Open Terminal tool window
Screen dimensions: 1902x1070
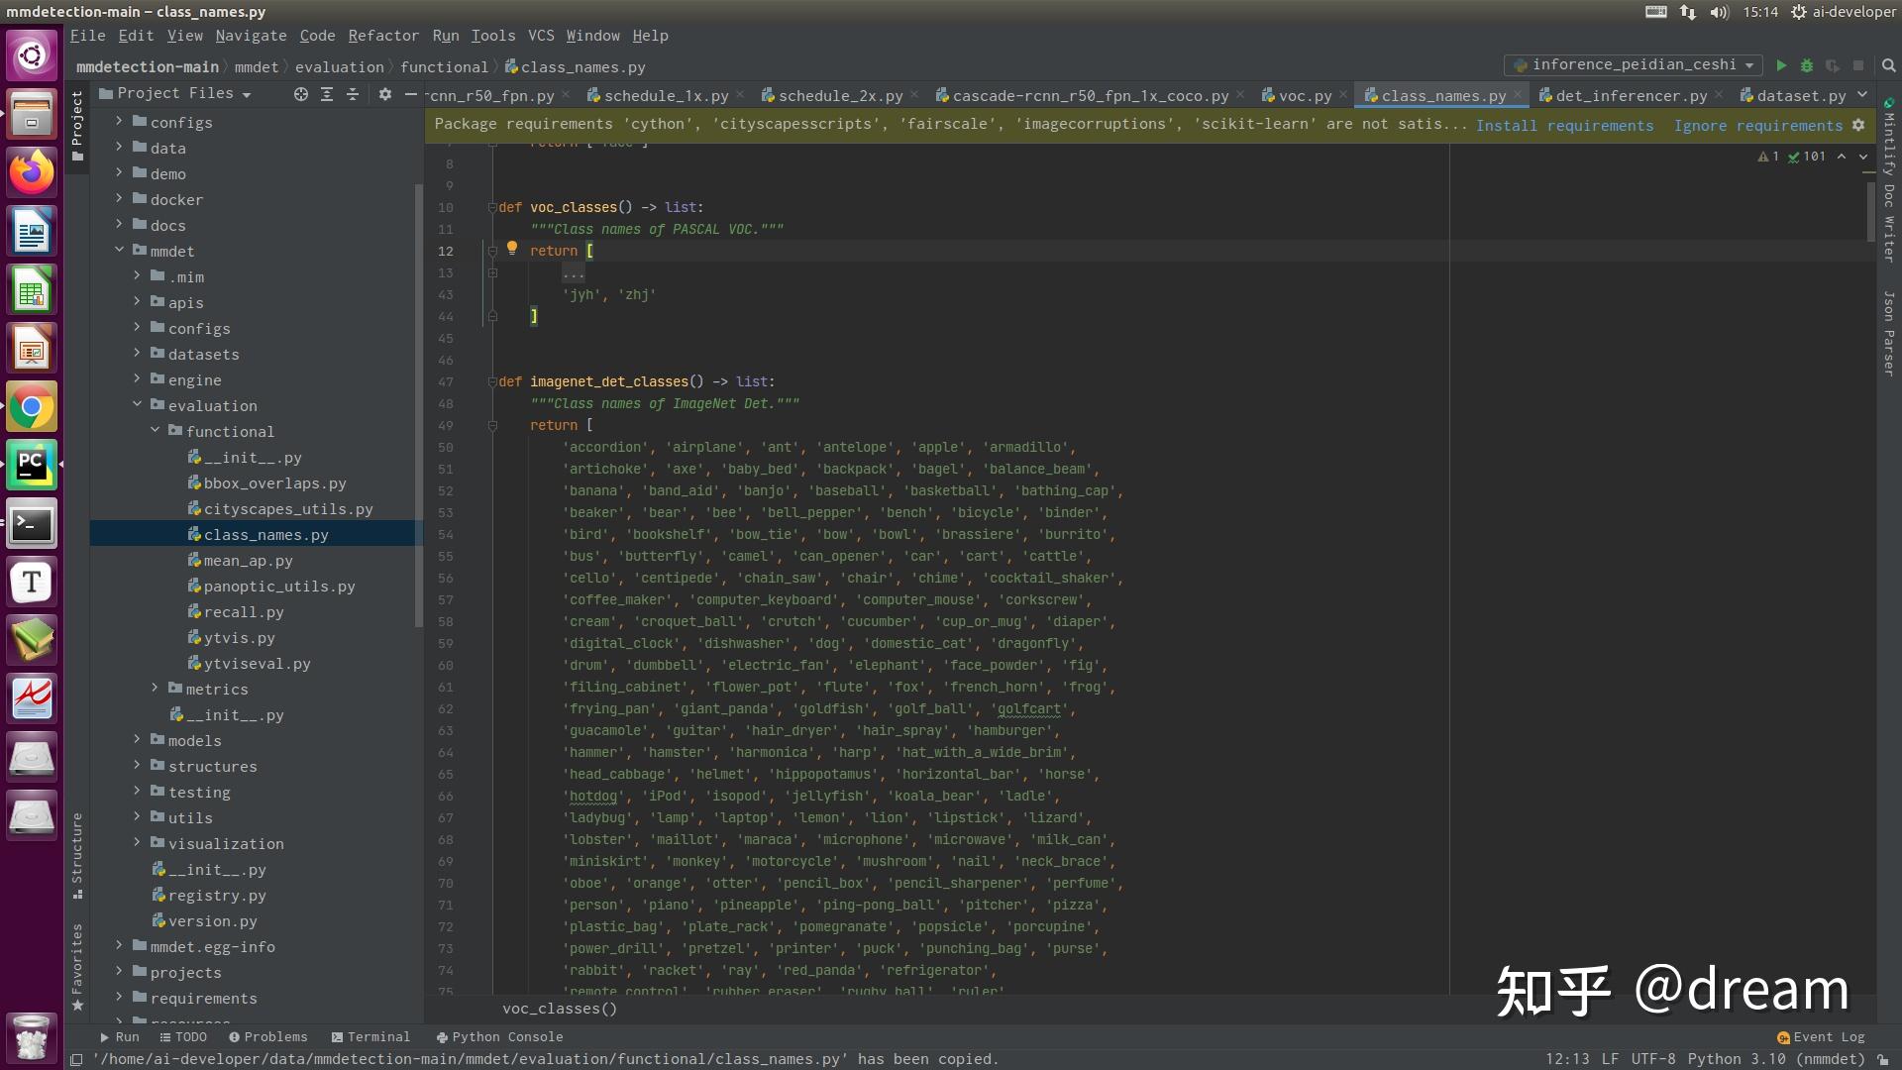coord(370,1037)
